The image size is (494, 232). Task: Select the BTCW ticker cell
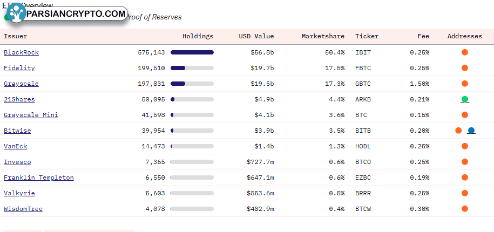[x=363, y=209]
